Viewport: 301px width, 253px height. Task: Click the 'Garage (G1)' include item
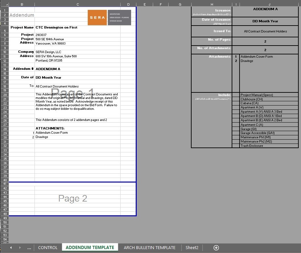269,129
